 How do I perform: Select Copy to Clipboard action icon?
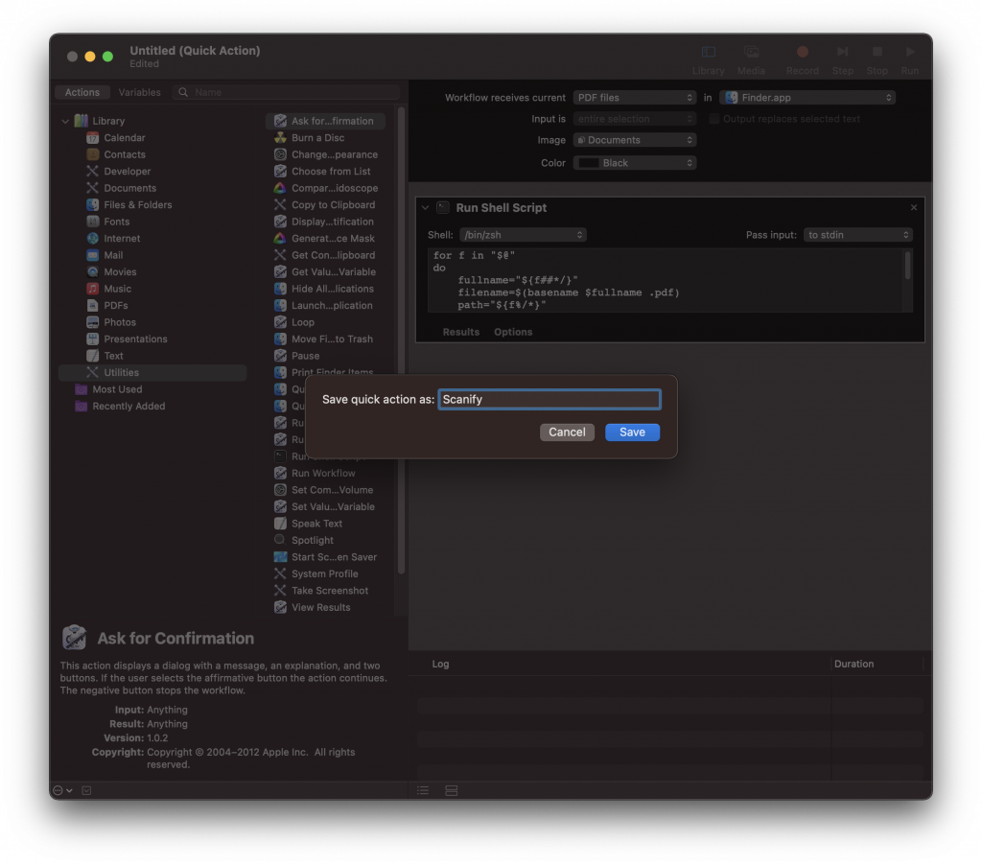click(x=280, y=205)
